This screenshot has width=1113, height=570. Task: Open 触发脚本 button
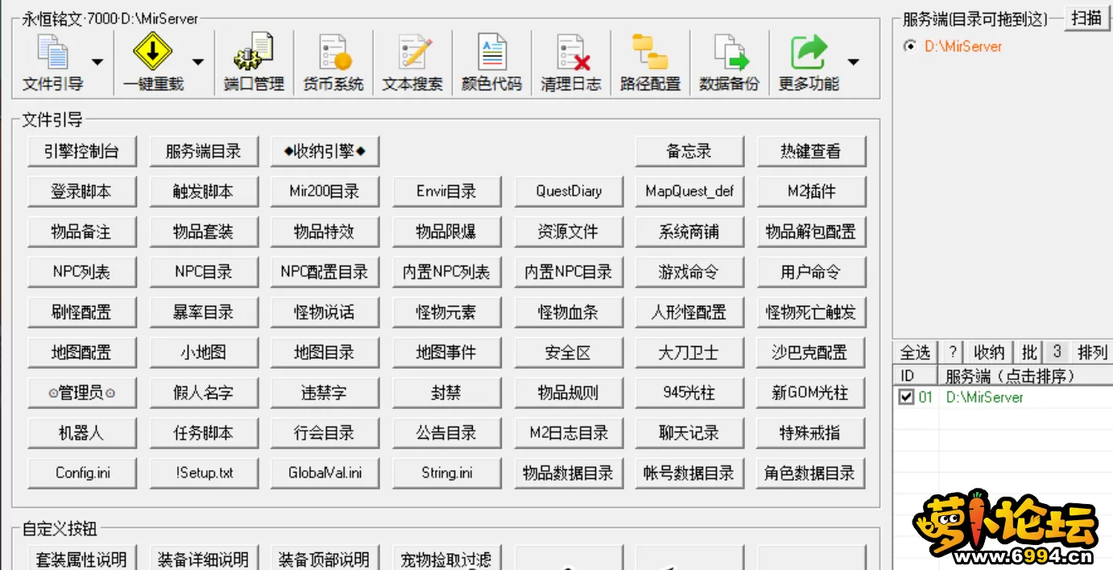203,192
